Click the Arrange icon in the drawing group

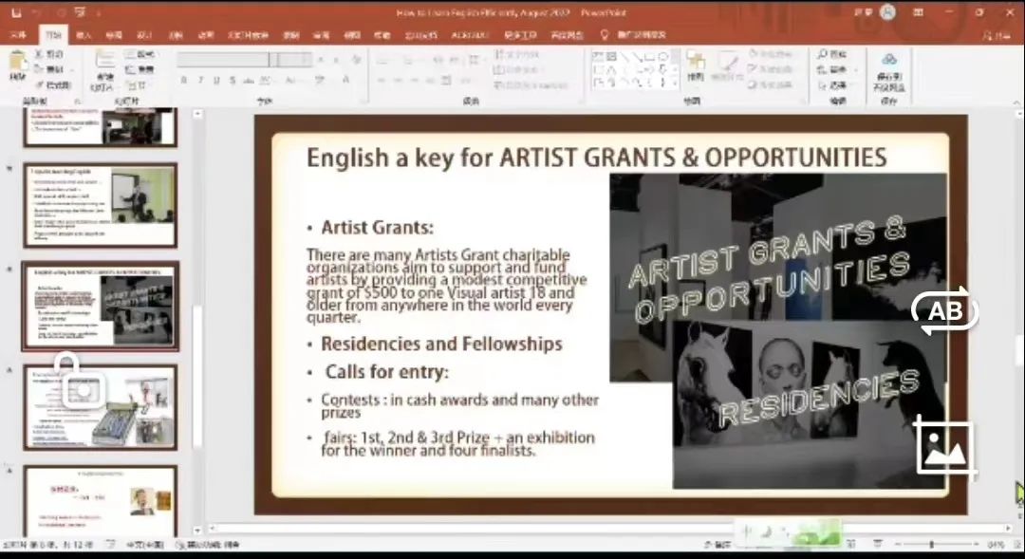(x=696, y=65)
